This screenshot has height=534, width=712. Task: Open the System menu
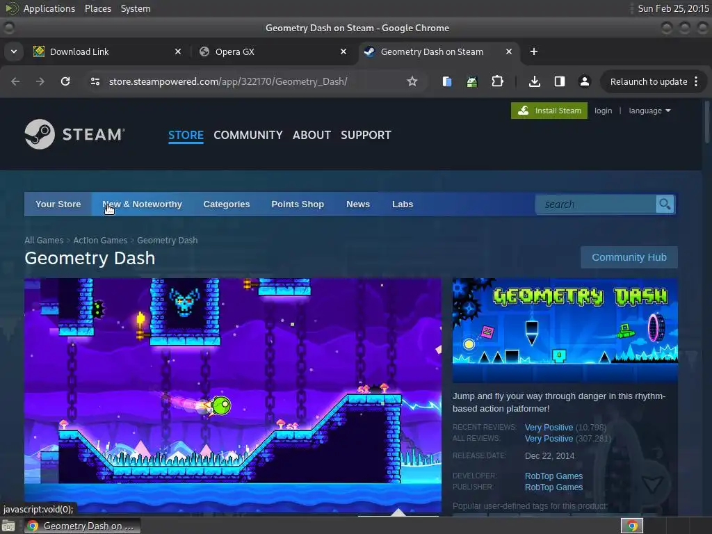(x=136, y=8)
